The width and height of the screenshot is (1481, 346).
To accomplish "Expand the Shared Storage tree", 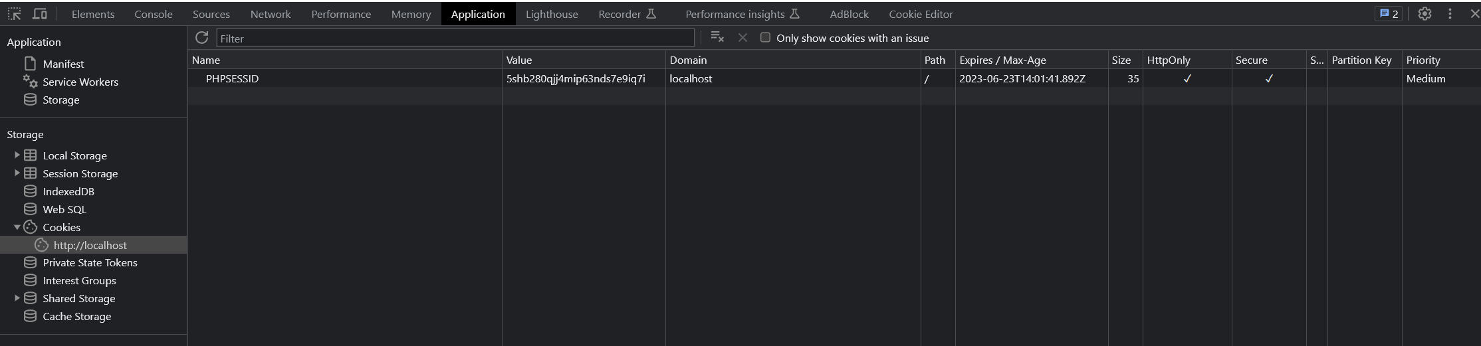I will (x=17, y=298).
